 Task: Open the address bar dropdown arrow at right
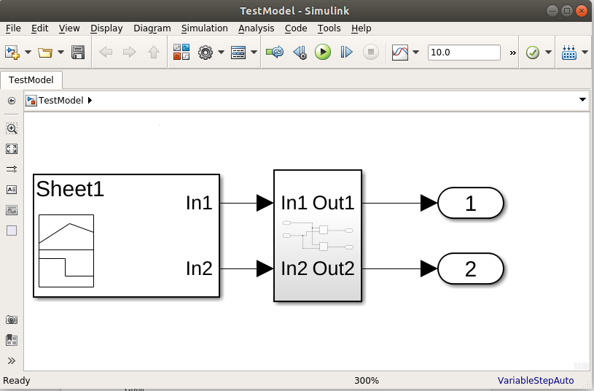pos(582,100)
